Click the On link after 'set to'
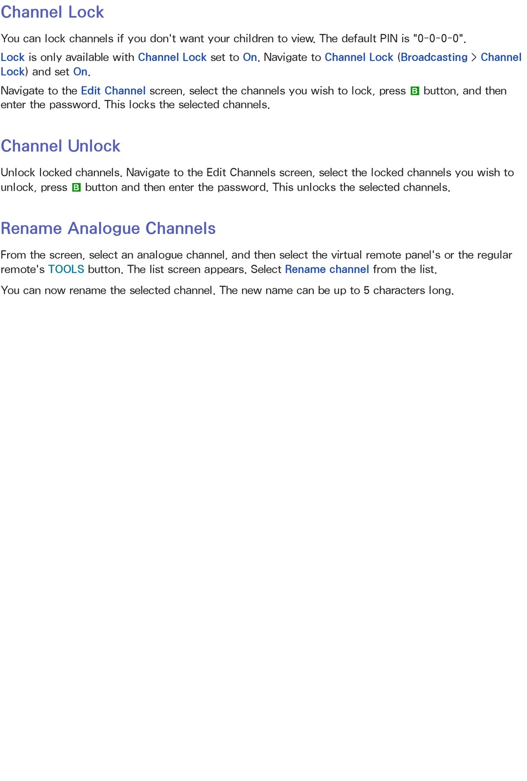 tap(250, 57)
